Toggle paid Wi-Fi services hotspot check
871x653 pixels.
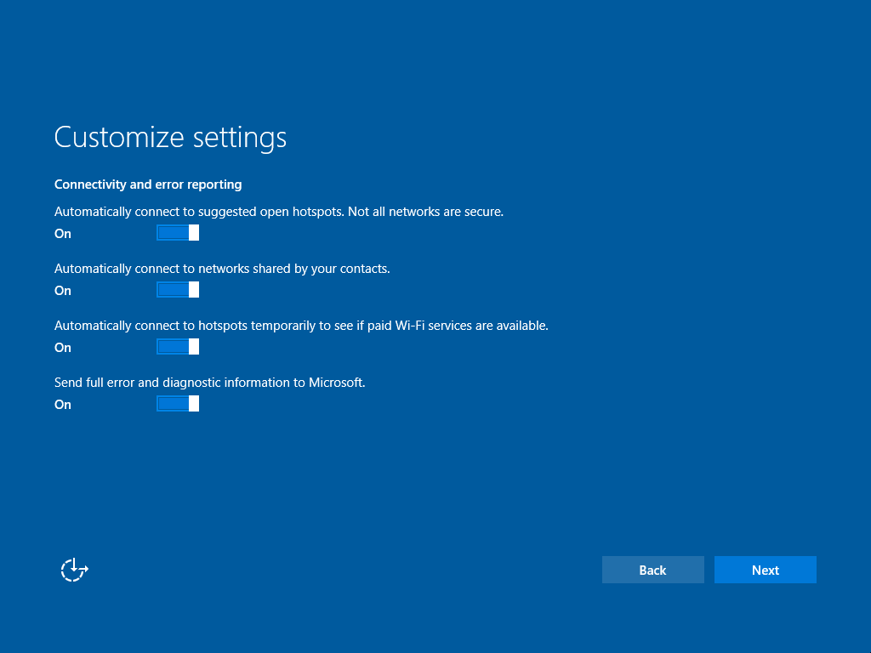178,347
